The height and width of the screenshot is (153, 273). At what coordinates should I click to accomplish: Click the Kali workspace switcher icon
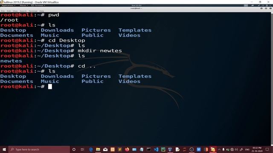pos(246,6)
